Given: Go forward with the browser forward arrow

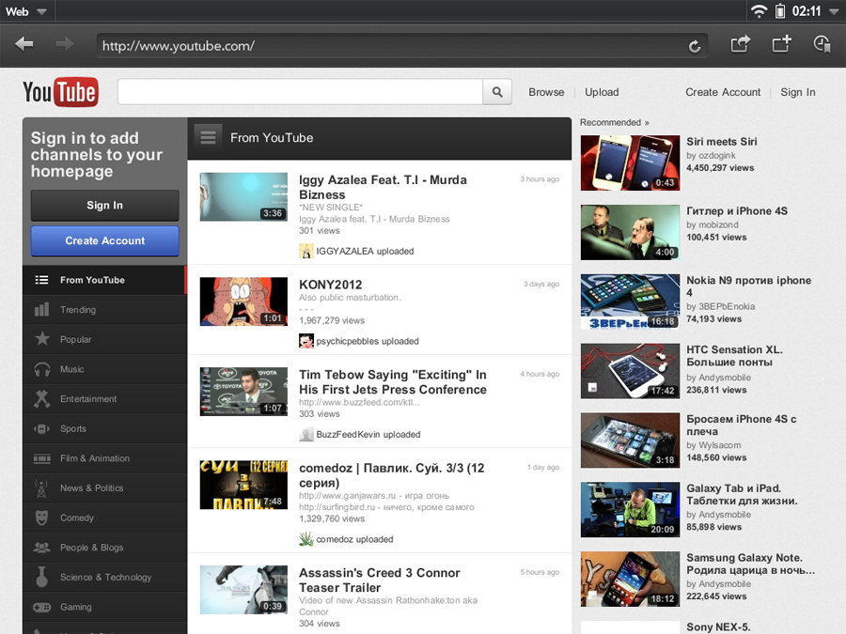Looking at the screenshot, I should [x=65, y=44].
